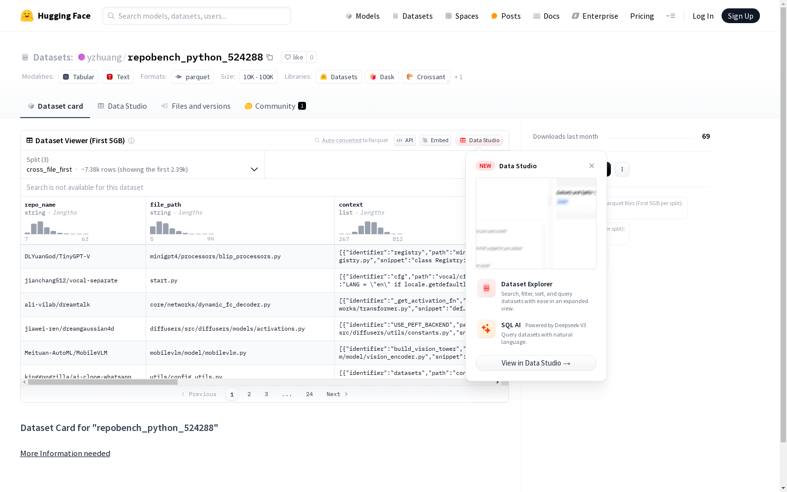
Task: Switch to the Dataset card tab
Action: 55,106
